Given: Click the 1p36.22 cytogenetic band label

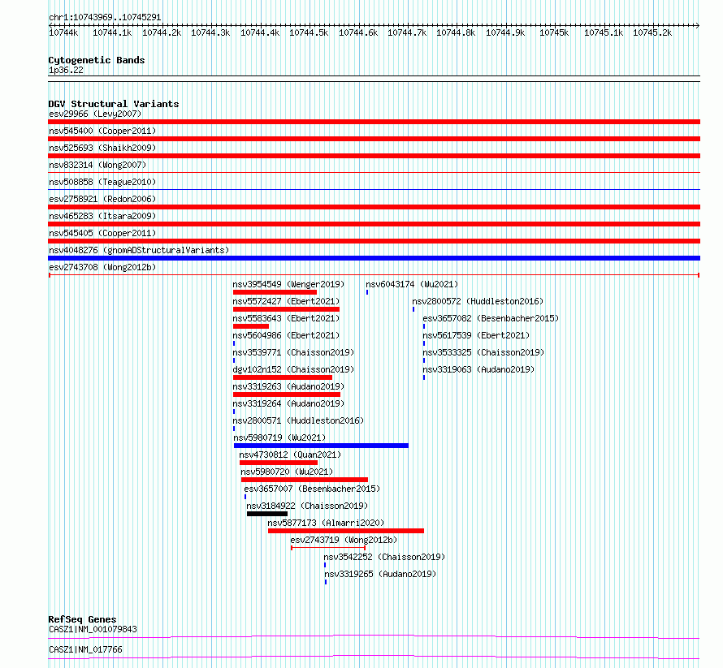Looking at the screenshot, I should pos(67,70).
